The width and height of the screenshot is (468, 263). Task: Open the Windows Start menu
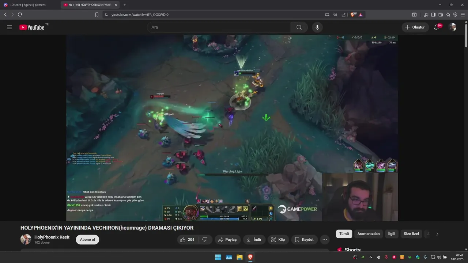[218, 257]
